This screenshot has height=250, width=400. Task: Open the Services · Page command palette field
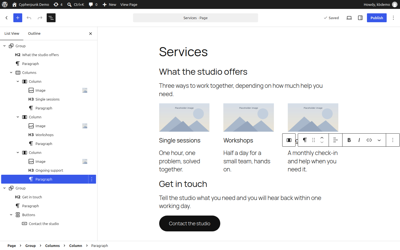click(x=196, y=18)
